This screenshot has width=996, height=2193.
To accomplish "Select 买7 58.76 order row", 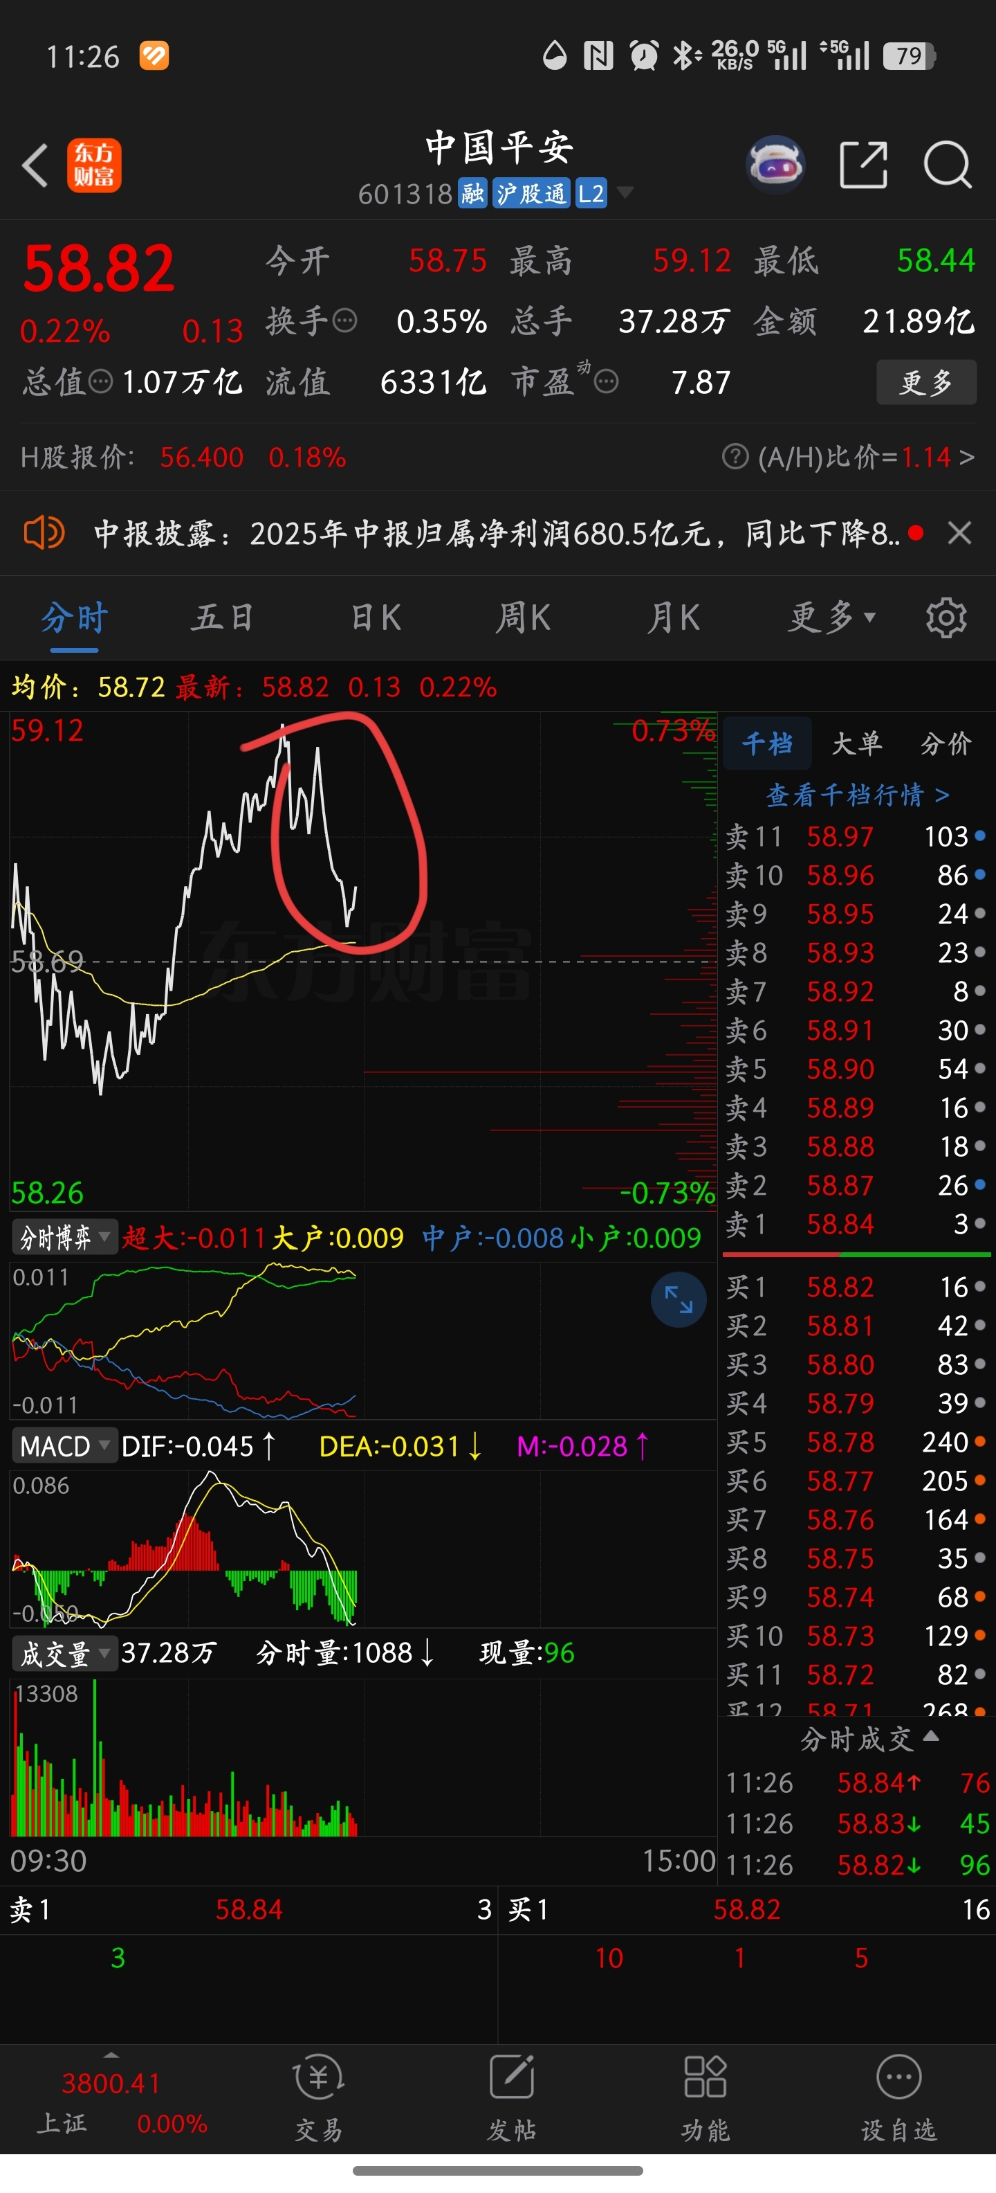I will (856, 1519).
